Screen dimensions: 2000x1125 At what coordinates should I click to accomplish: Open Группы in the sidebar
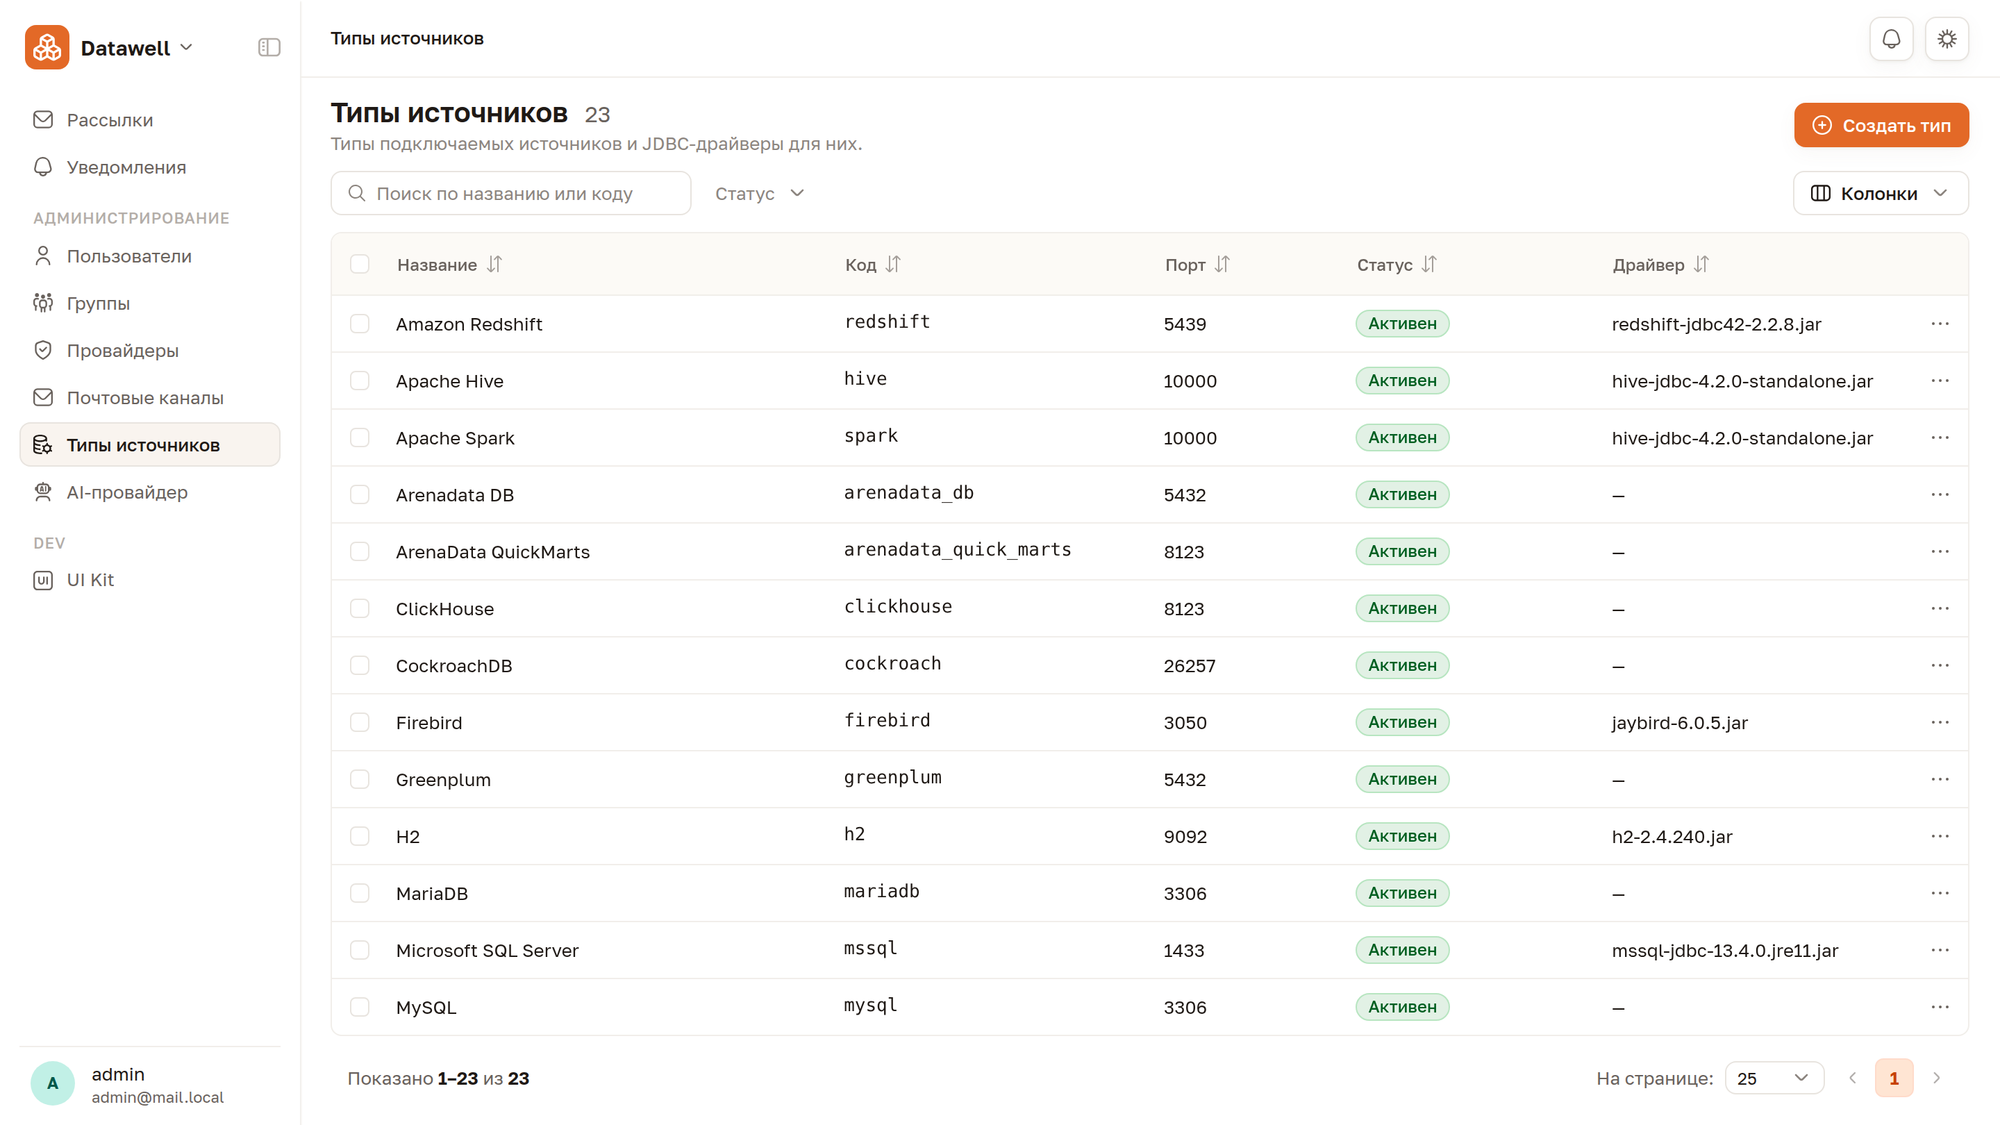(x=150, y=303)
